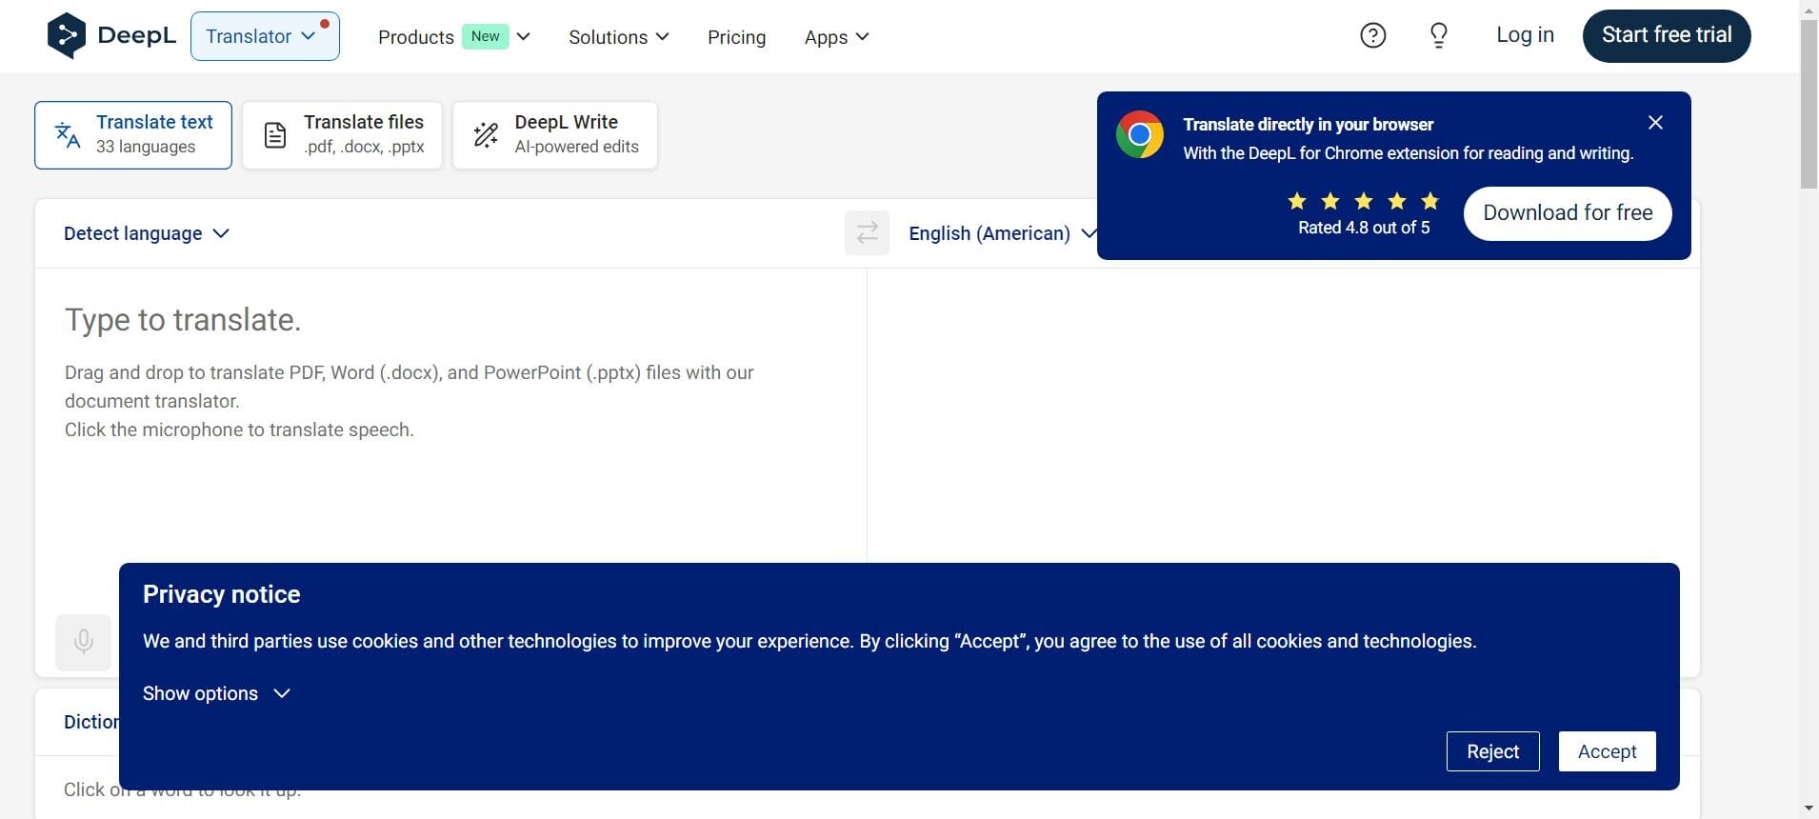Click the swap languages arrows icon
Image resolution: width=1819 pixels, height=819 pixels.
tap(867, 233)
